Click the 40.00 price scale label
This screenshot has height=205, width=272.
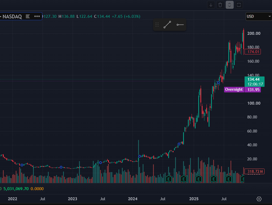(x=252, y=145)
